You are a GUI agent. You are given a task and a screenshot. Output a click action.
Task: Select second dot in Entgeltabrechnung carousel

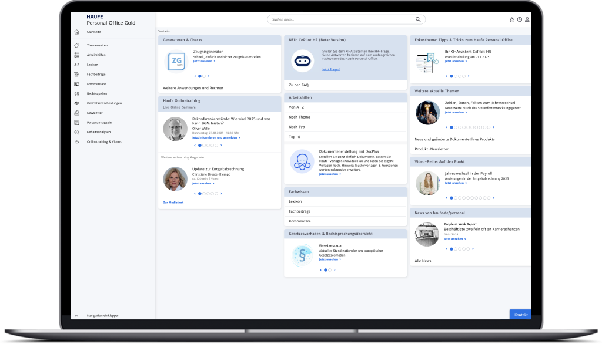coord(204,194)
